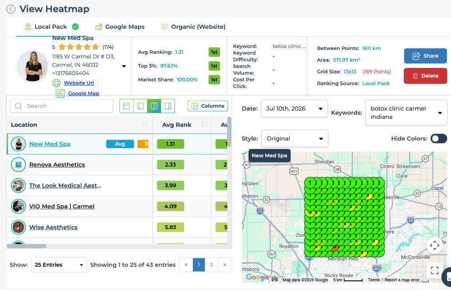
Task: Select the left-panel table layout icon
Action: point(140,106)
